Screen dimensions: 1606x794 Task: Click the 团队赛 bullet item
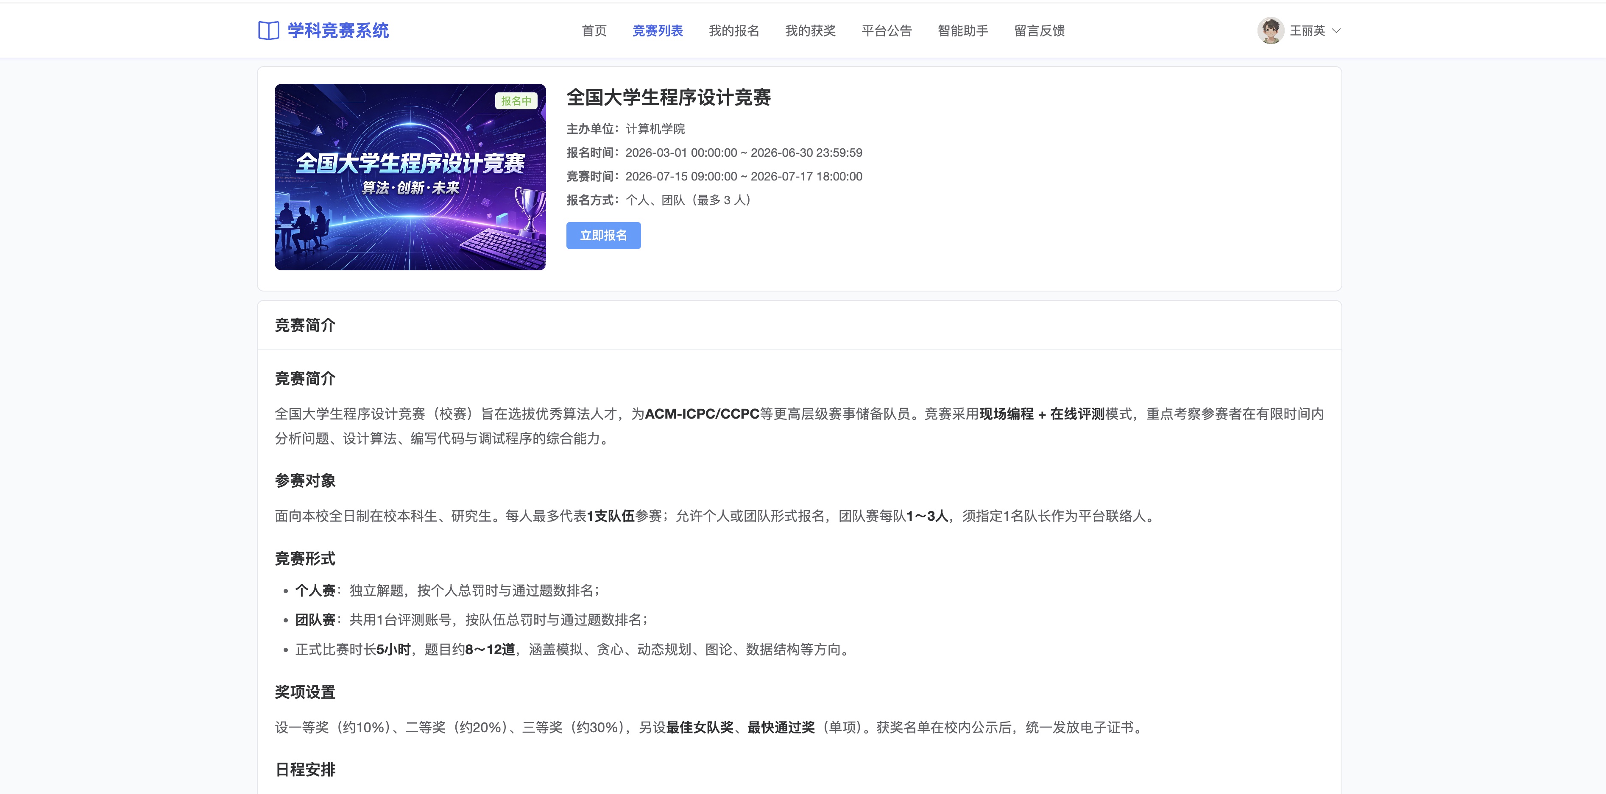tap(471, 619)
